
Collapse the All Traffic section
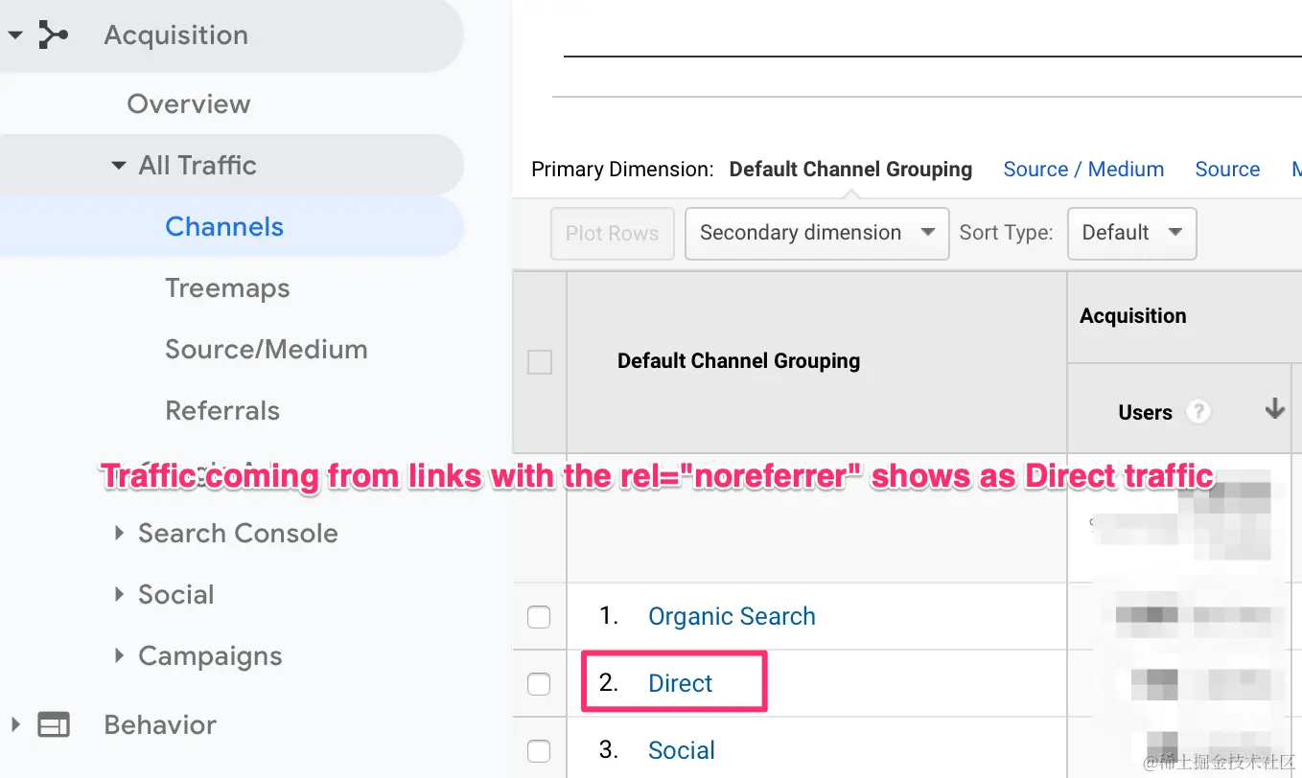(x=119, y=166)
